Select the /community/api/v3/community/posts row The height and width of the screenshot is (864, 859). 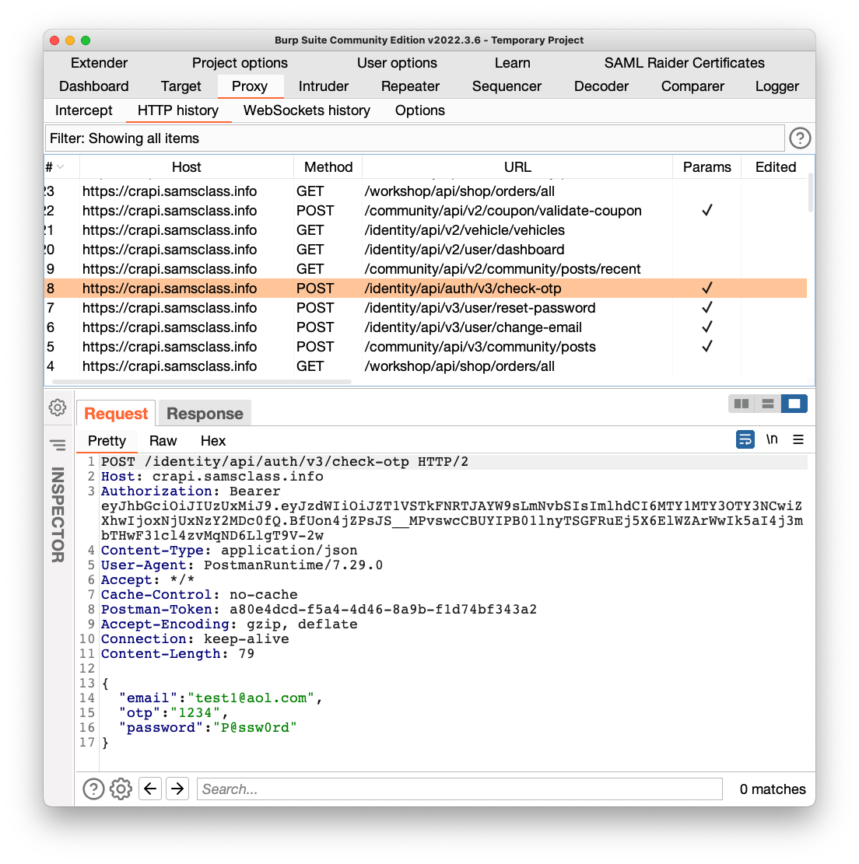point(426,347)
